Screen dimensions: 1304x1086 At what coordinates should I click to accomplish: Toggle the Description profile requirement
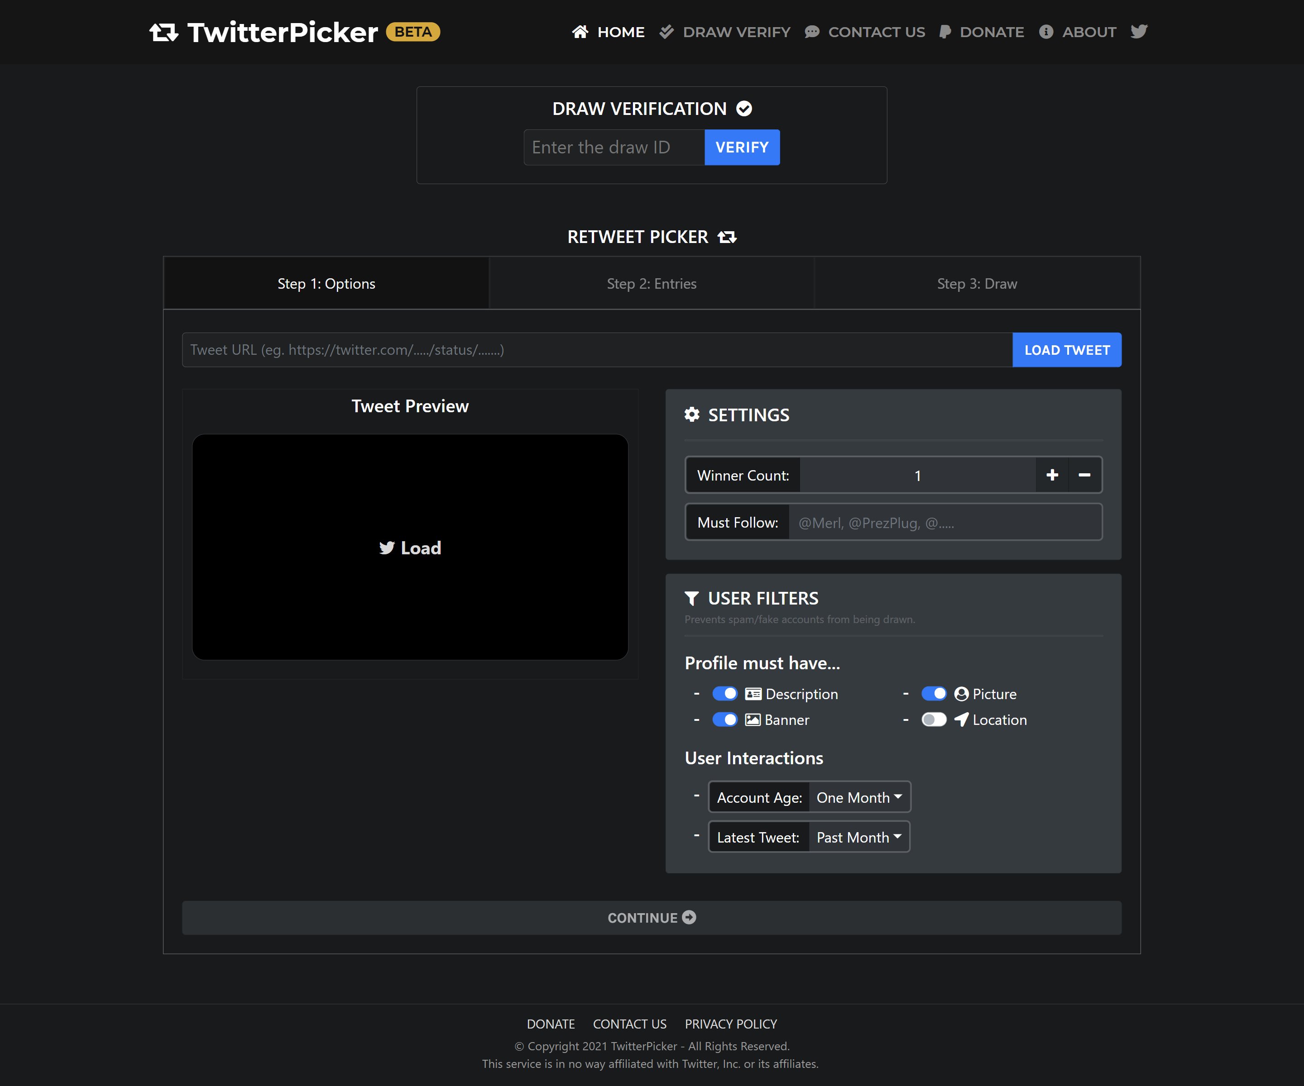[x=724, y=694]
